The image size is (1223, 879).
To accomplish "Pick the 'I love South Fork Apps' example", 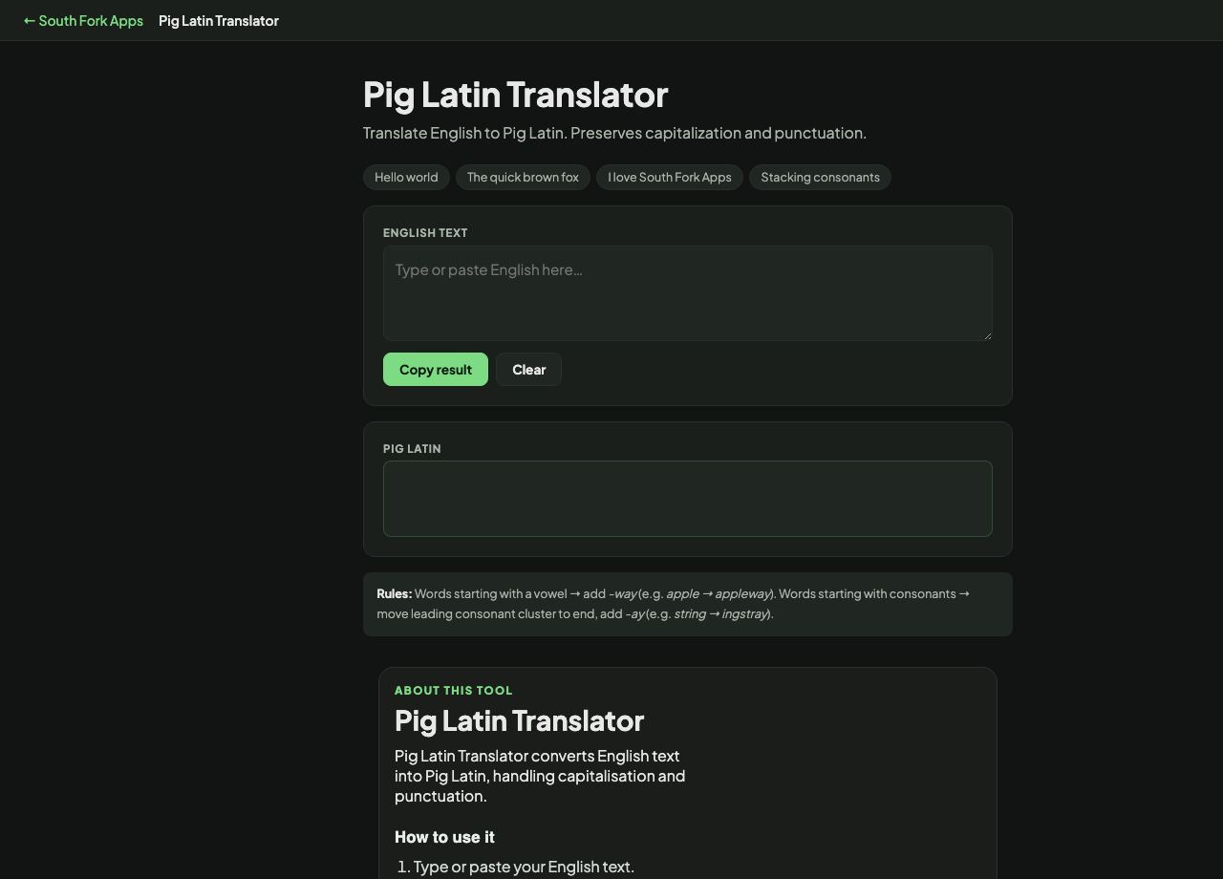I will [x=670, y=177].
